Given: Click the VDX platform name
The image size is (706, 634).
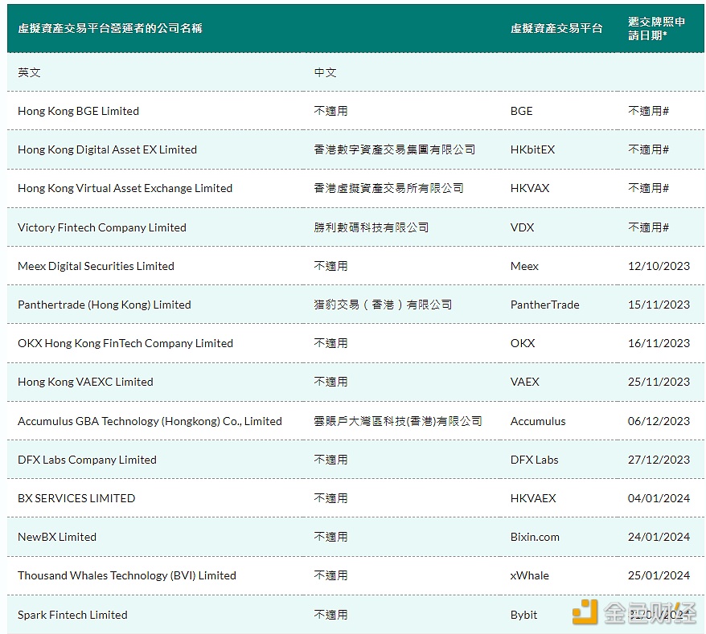Looking at the screenshot, I should click(x=523, y=227).
